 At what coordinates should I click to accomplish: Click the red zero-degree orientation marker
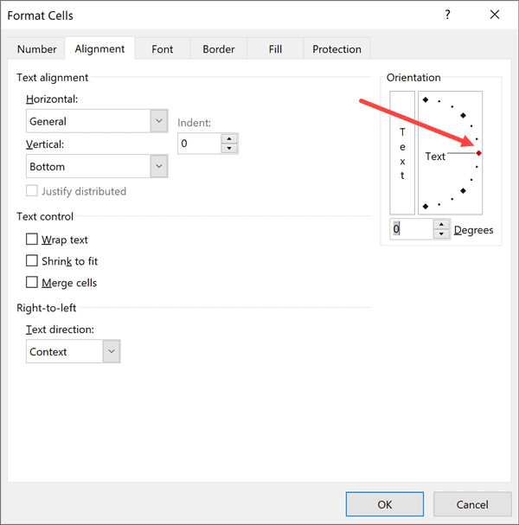click(x=478, y=153)
